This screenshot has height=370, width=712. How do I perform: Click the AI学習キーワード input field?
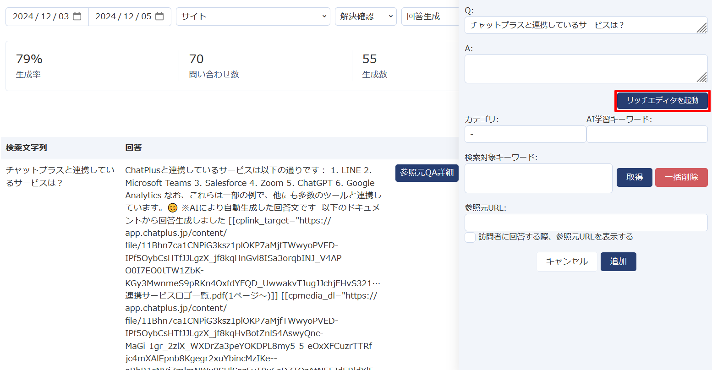tap(647, 134)
